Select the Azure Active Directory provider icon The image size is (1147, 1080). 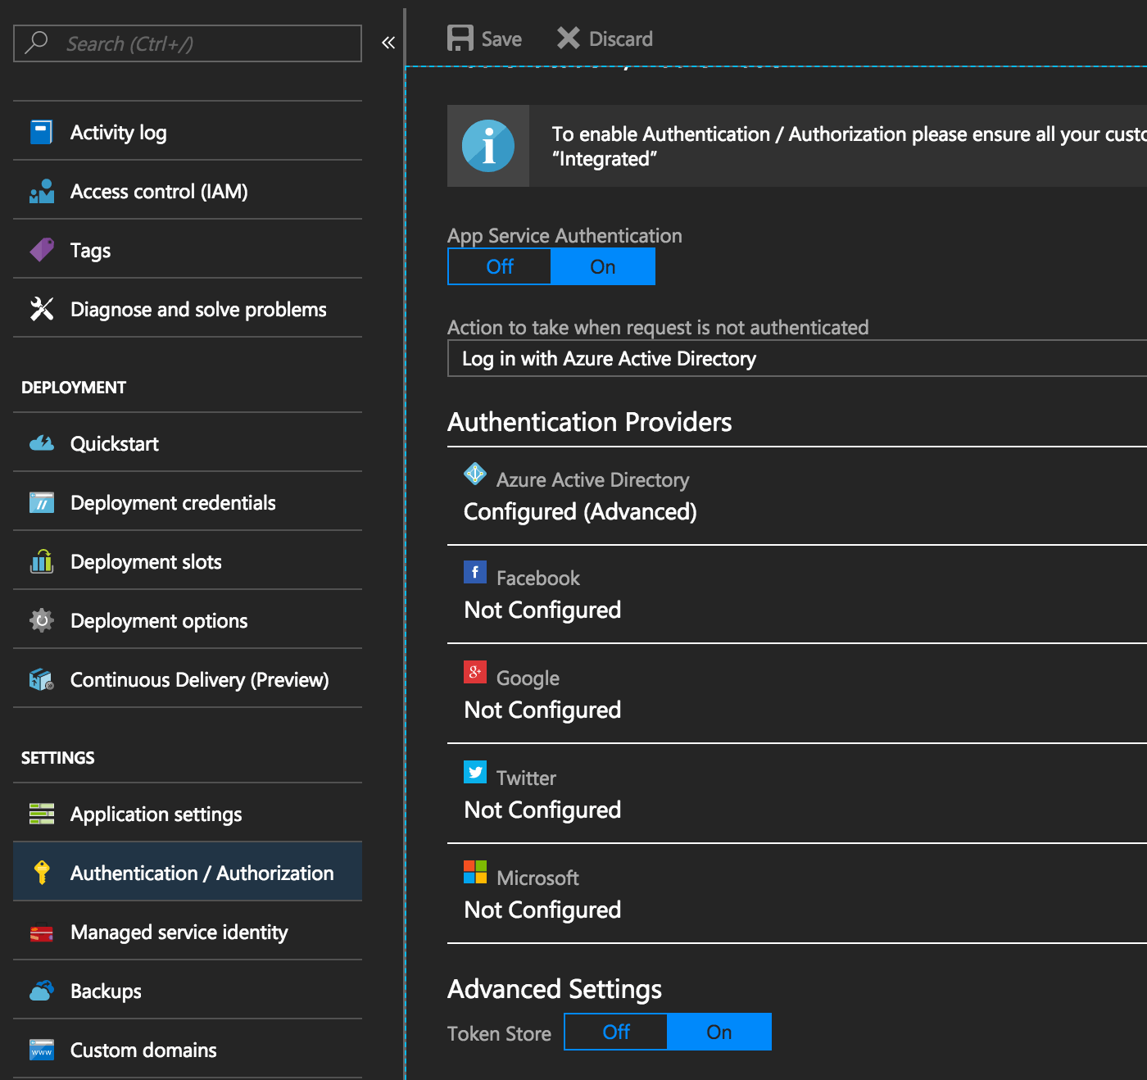pyautogui.click(x=474, y=474)
